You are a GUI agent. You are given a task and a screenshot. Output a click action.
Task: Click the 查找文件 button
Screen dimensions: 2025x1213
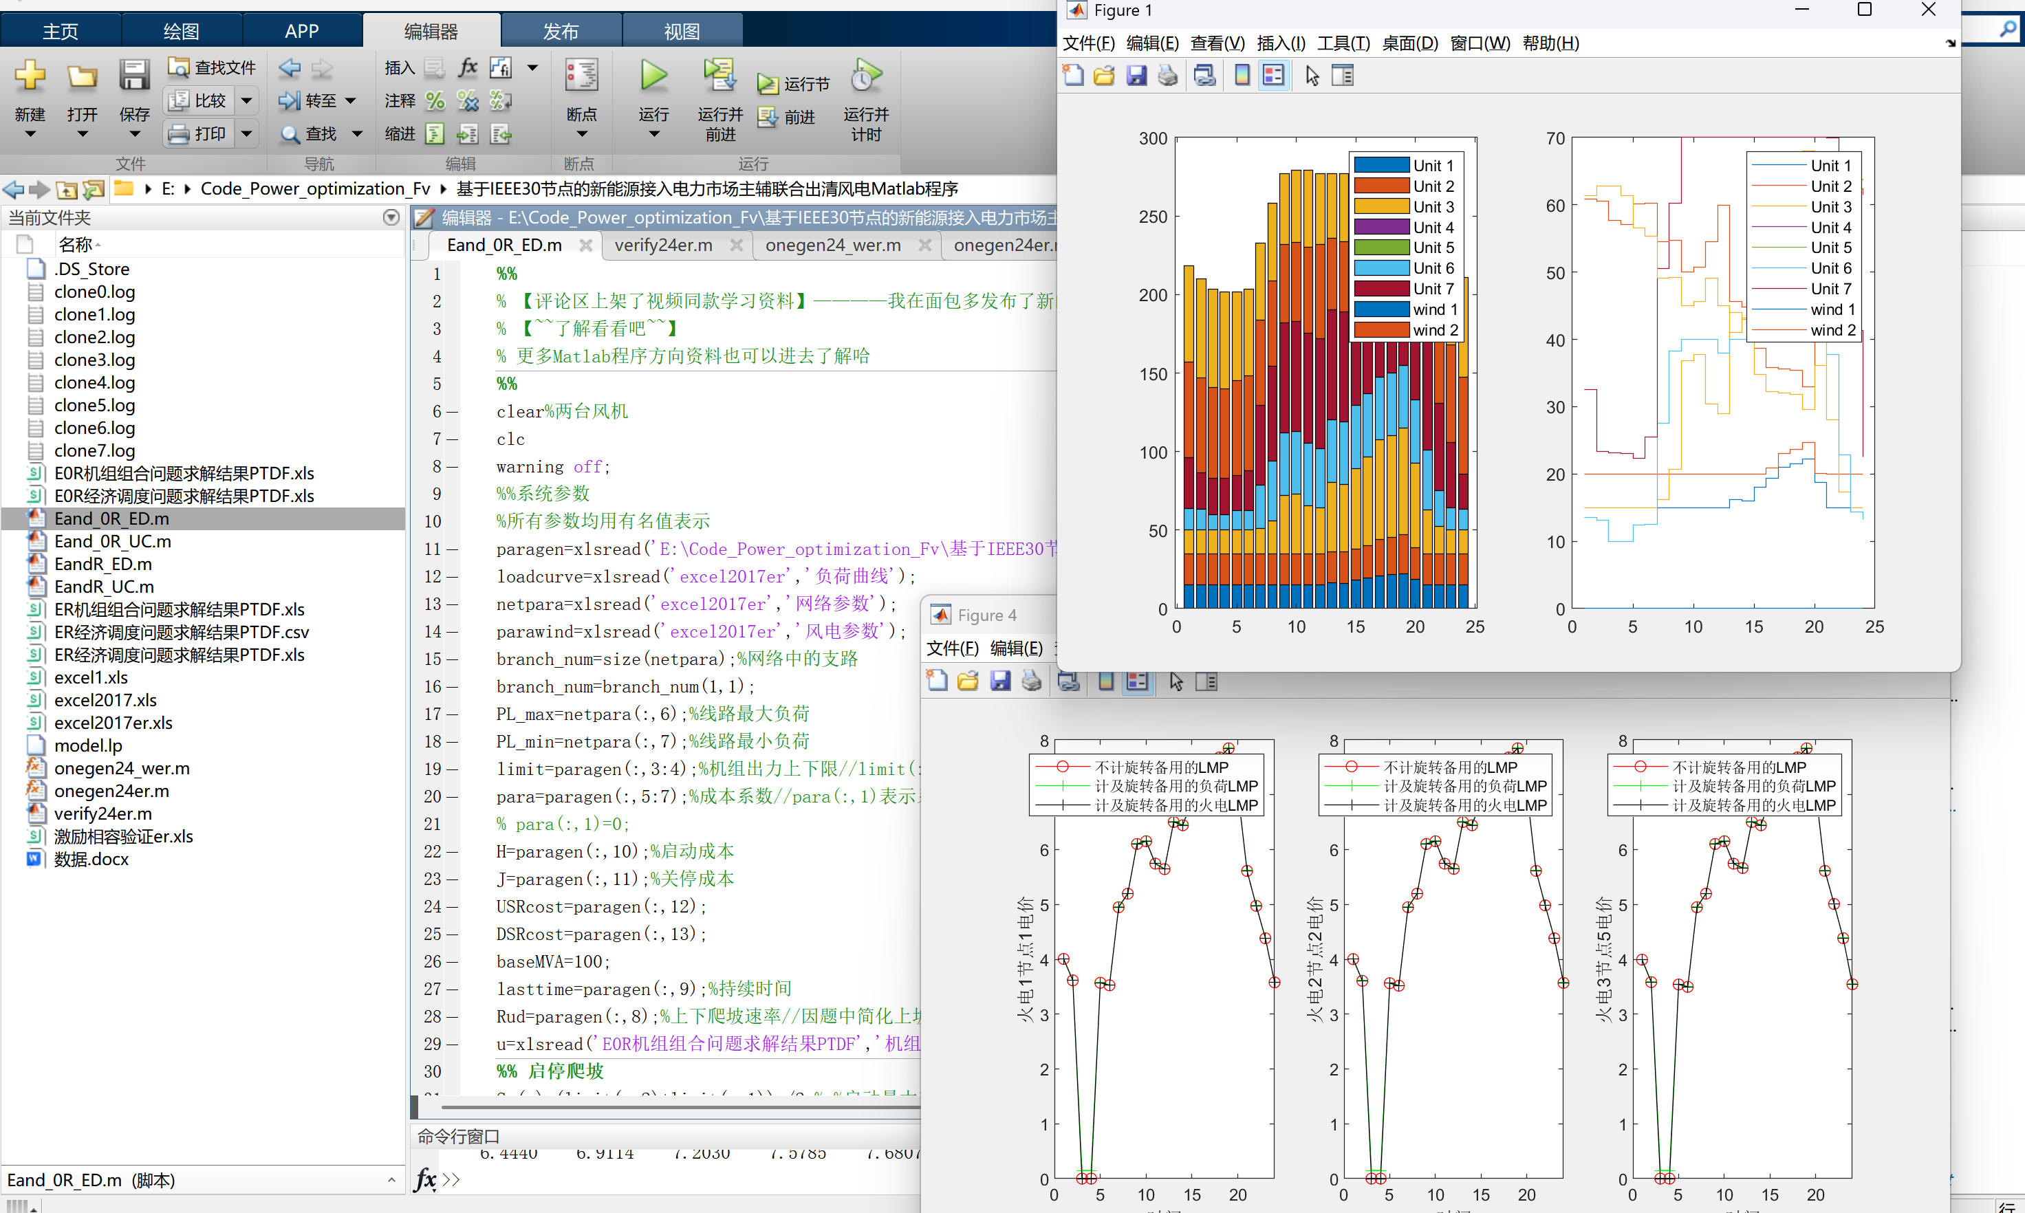point(212,67)
